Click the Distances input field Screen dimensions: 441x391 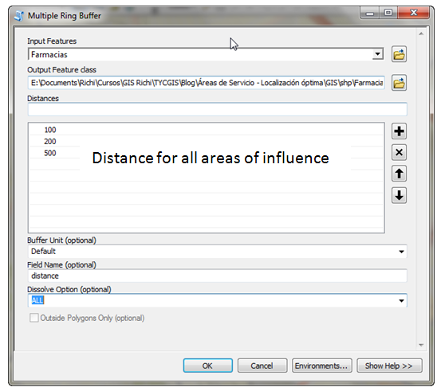217,109
